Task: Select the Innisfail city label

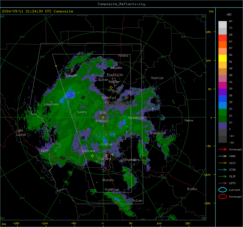Action: point(109,98)
